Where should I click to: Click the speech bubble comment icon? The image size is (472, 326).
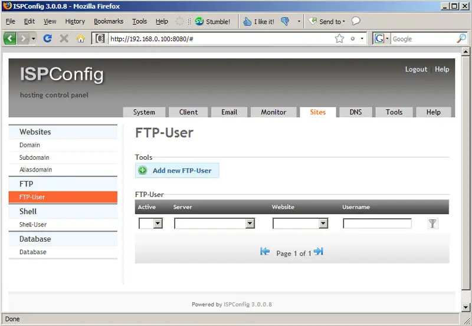356,21
